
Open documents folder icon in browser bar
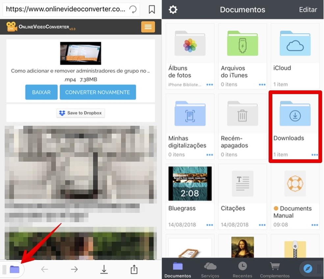(14, 269)
